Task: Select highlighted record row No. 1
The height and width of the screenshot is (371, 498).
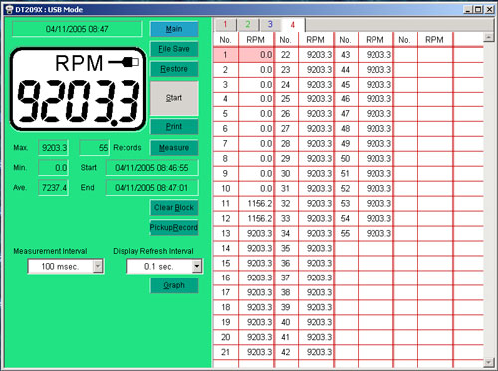Action: [243, 55]
